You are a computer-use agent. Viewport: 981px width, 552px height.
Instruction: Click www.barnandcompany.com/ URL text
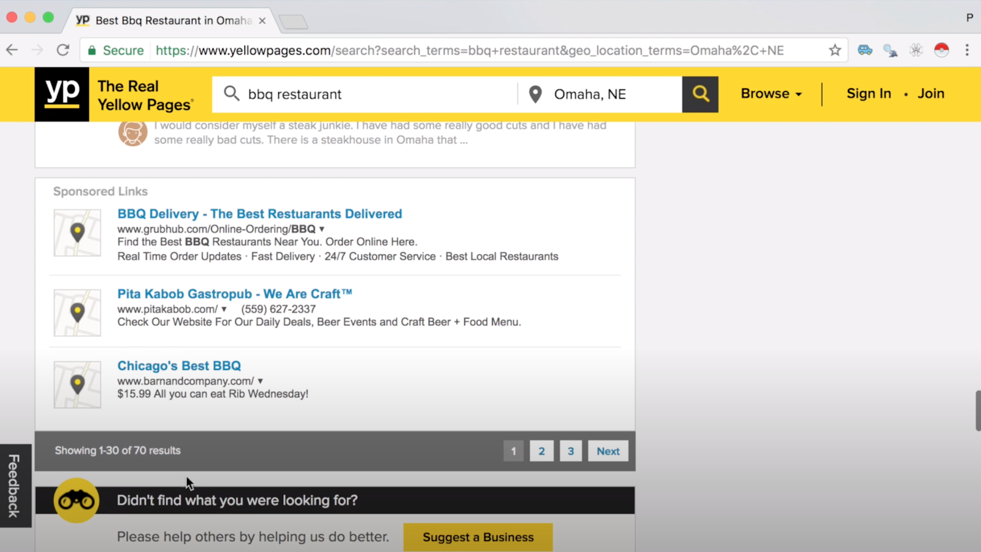coord(185,381)
